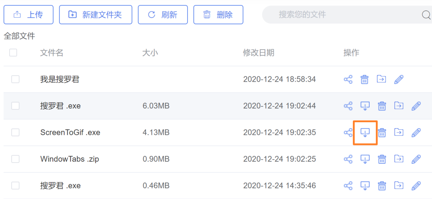This screenshot has height=199, width=432.
Task: Click the 0.46MB size cell
Action: point(156,185)
